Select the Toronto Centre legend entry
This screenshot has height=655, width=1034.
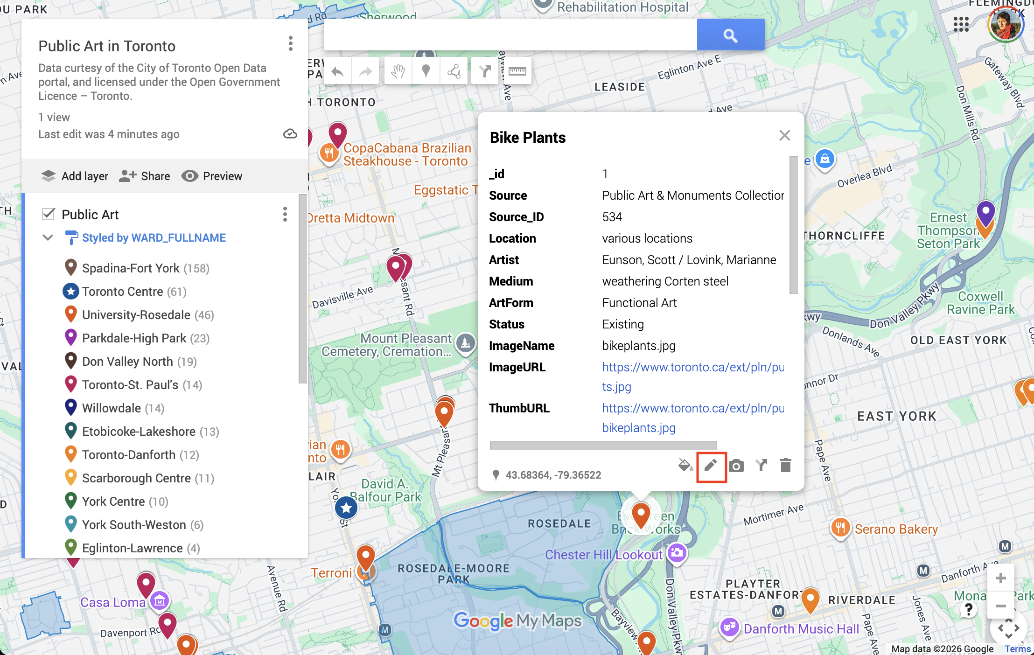(x=122, y=292)
